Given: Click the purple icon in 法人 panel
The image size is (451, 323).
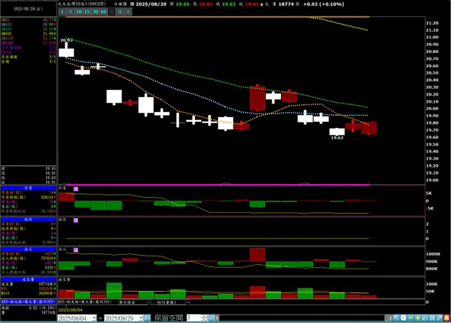Looking at the screenshot, I should pyautogui.click(x=76, y=250).
